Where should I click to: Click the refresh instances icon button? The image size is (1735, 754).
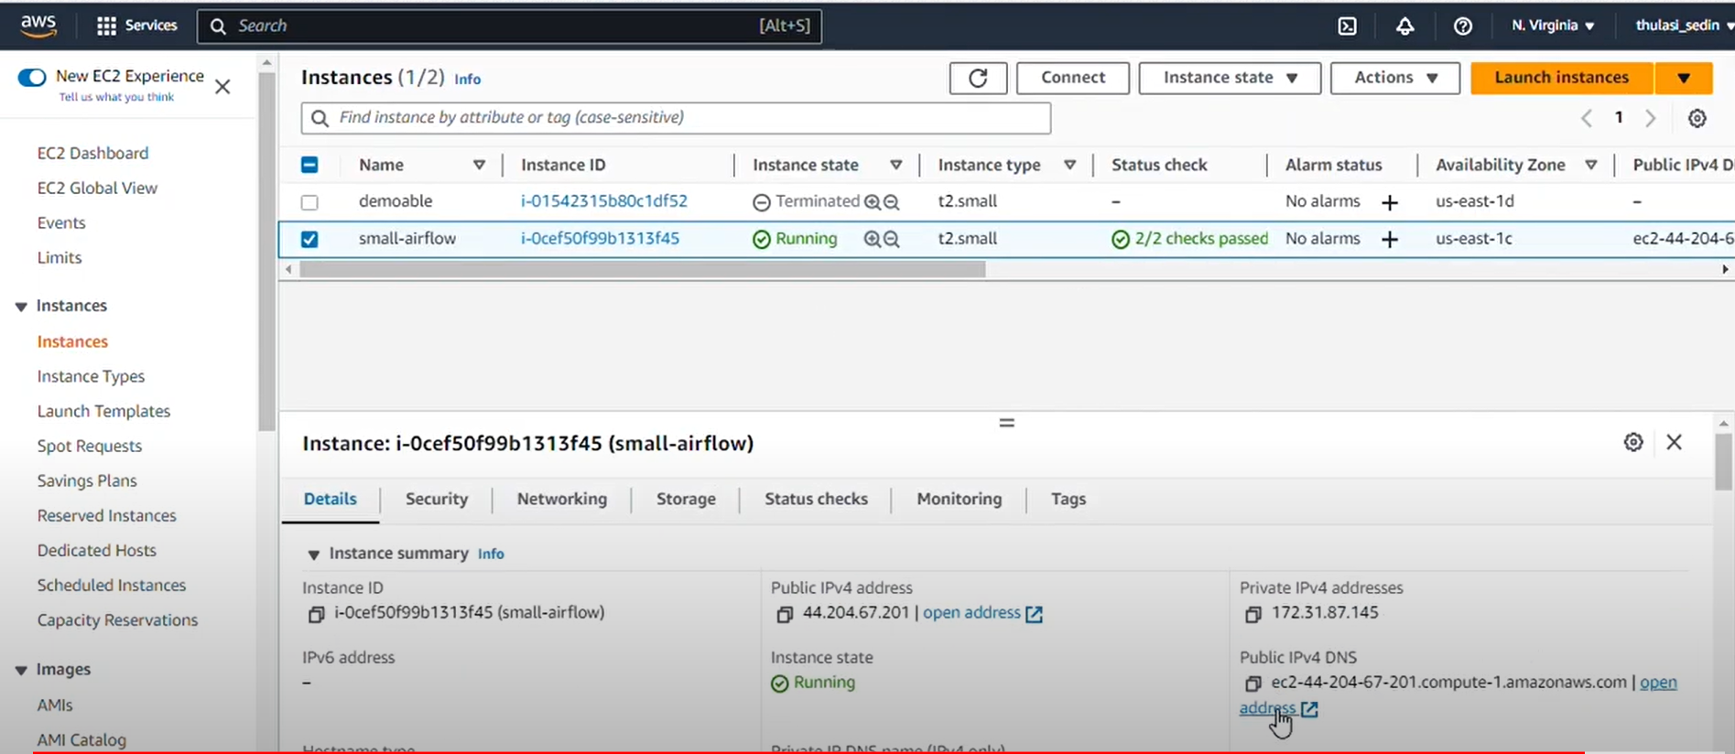click(x=977, y=78)
